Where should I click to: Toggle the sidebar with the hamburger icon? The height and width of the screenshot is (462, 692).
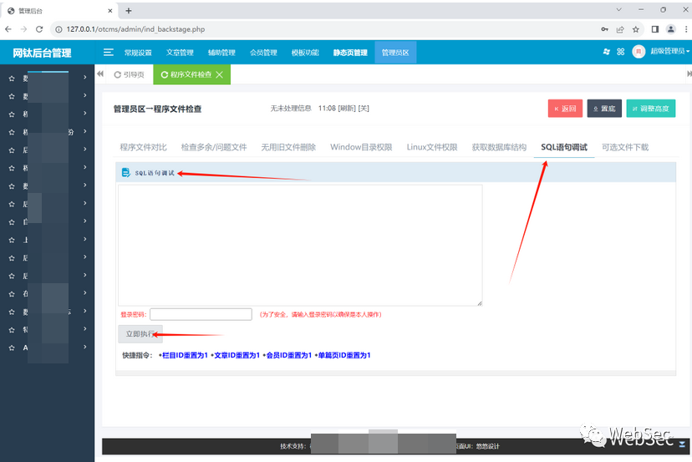coord(108,53)
